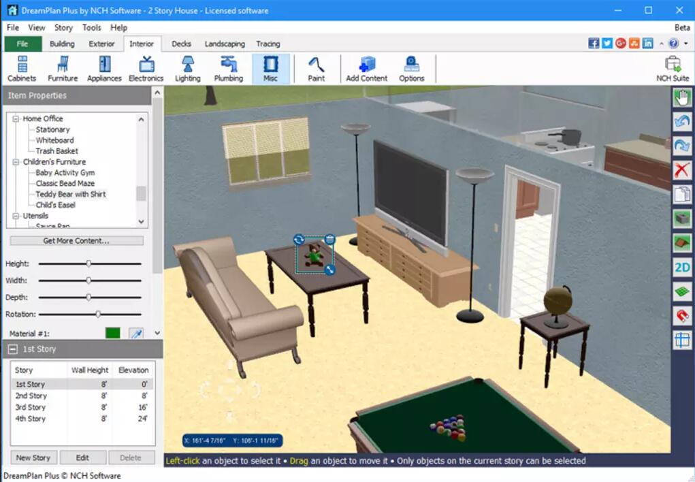Open the Tools menu
The height and width of the screenshot is (482, 695).
(91, 27)
